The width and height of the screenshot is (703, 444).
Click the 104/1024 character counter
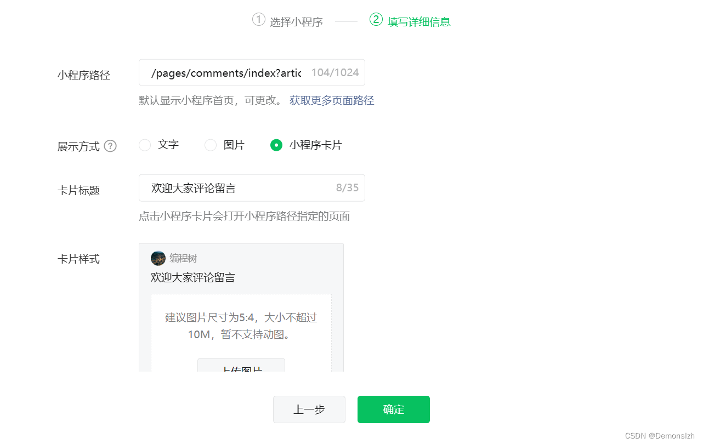pyautogui.click(x=335, y=72)
